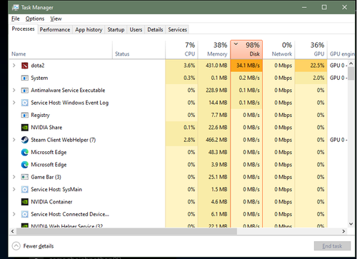The image size is (357, 259).
Task: Click the horizontal scrollbar right arrow
Action: [343, 231]
